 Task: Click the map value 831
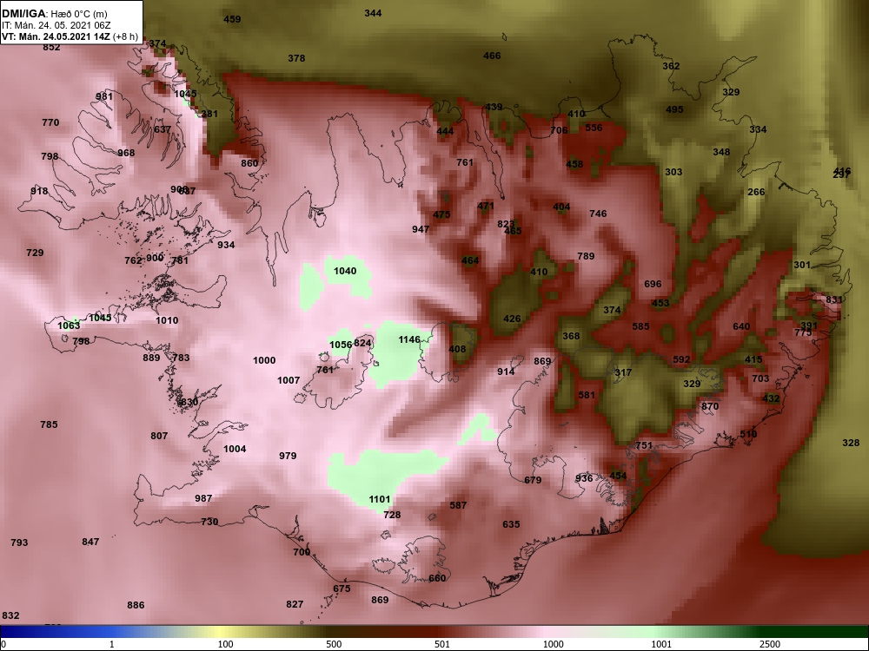coord(833,299)
